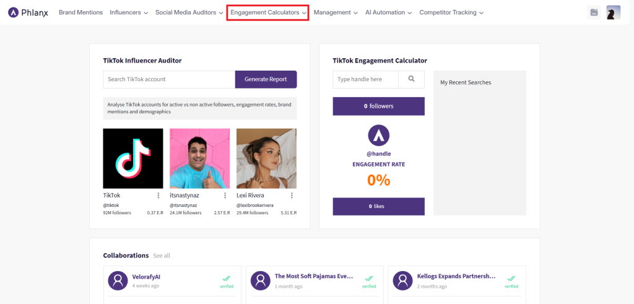The height and width of the screenshot is (304, 634).
Task: Open the options menu for itsnastynaz card
Action: [225, 196]
